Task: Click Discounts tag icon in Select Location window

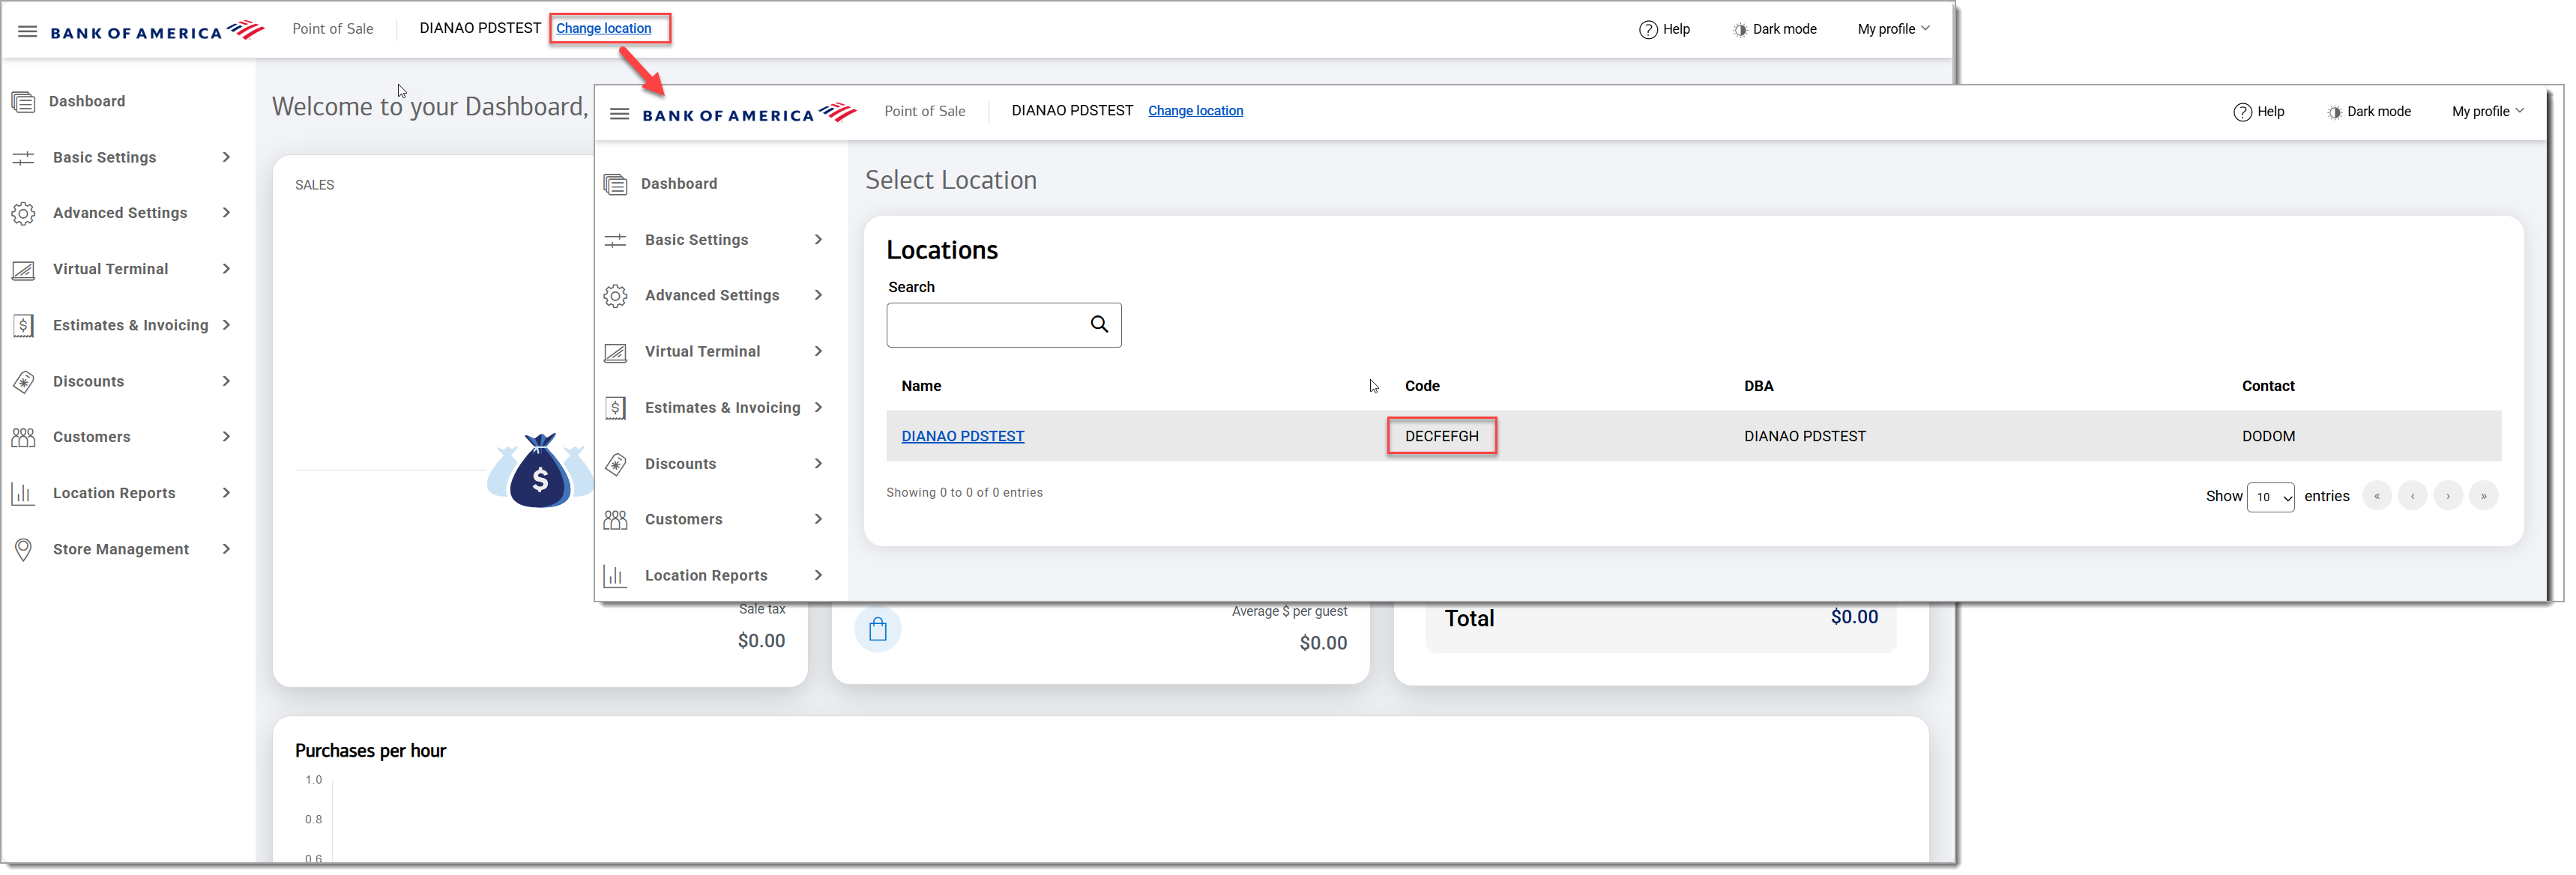Action: pos(615,464)
